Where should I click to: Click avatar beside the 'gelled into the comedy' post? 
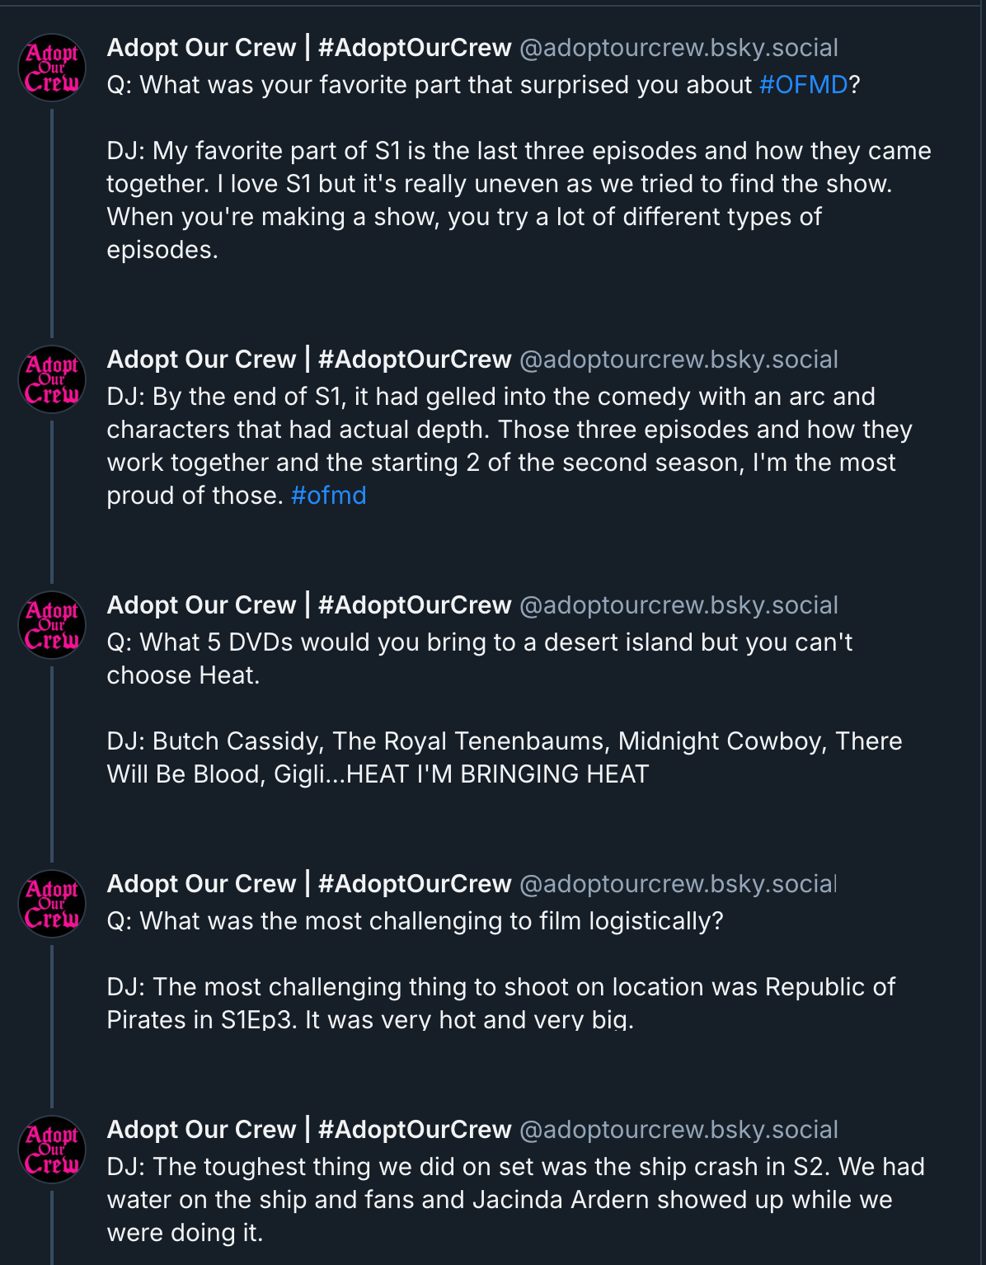pyautogui.click(x=52, y=379)
